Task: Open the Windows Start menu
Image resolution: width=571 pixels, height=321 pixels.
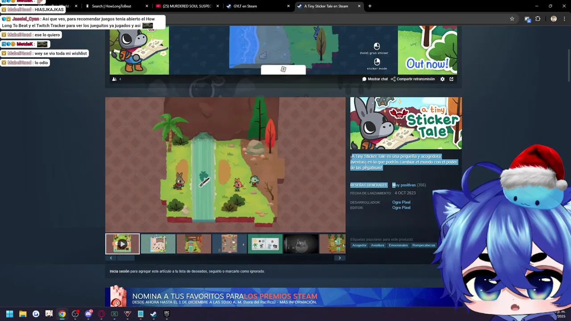Action: 9,314
